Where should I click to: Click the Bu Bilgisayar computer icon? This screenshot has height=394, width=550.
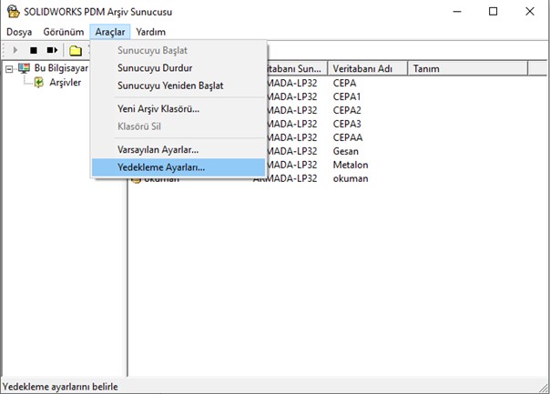click(x=24, y=68)
